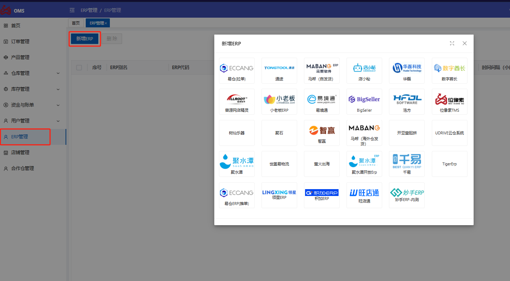Open 店铺管理 in the sidebar
The width and height of the screenshot is (510, 281).
tap(33, 152)
